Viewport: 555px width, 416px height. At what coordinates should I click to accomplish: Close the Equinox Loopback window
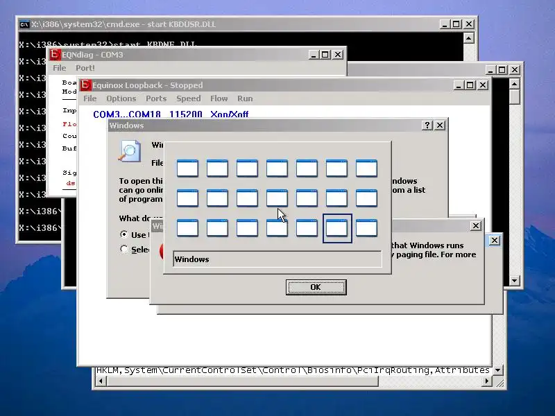pos(483,85)
